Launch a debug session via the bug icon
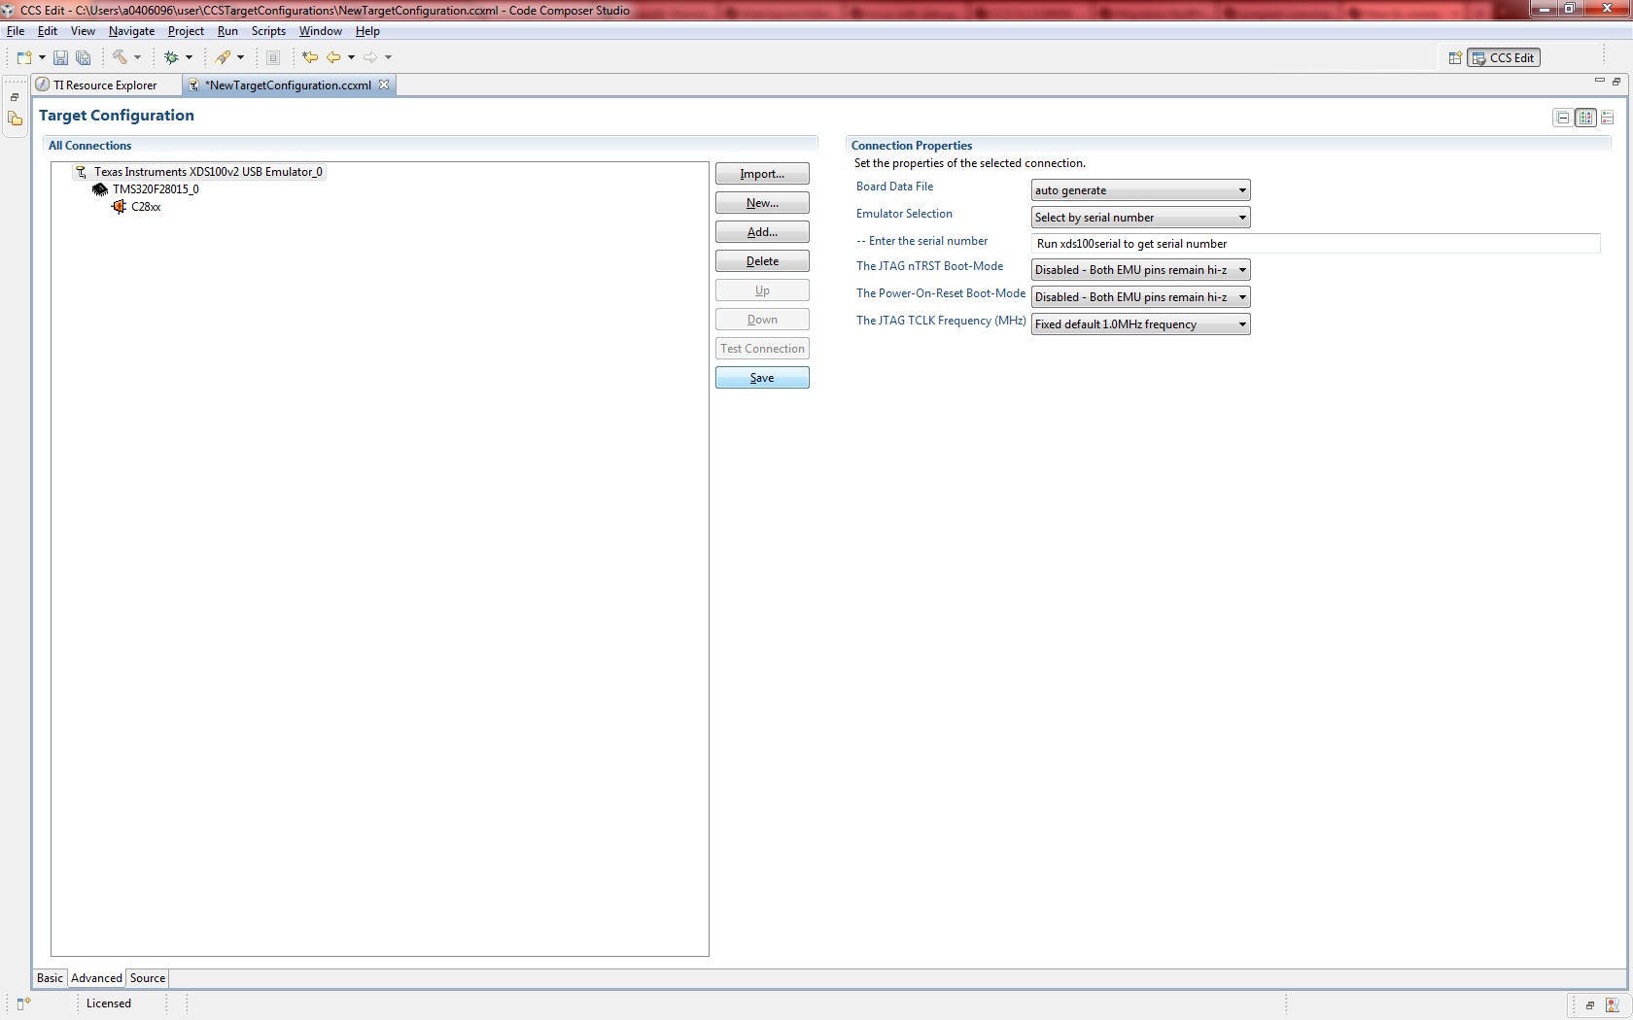The height and width of the screenshot is (1020, 1633). (x=172, y=57)
